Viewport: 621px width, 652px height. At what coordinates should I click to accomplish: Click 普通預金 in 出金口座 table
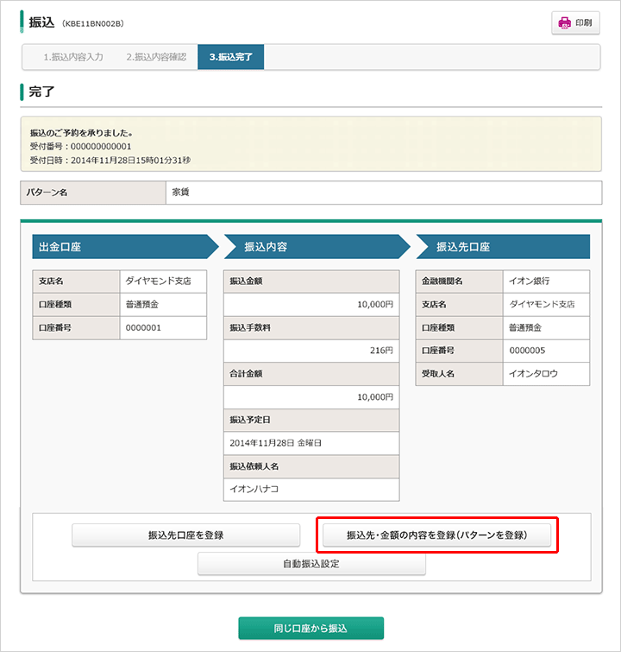tap(142, 304)
